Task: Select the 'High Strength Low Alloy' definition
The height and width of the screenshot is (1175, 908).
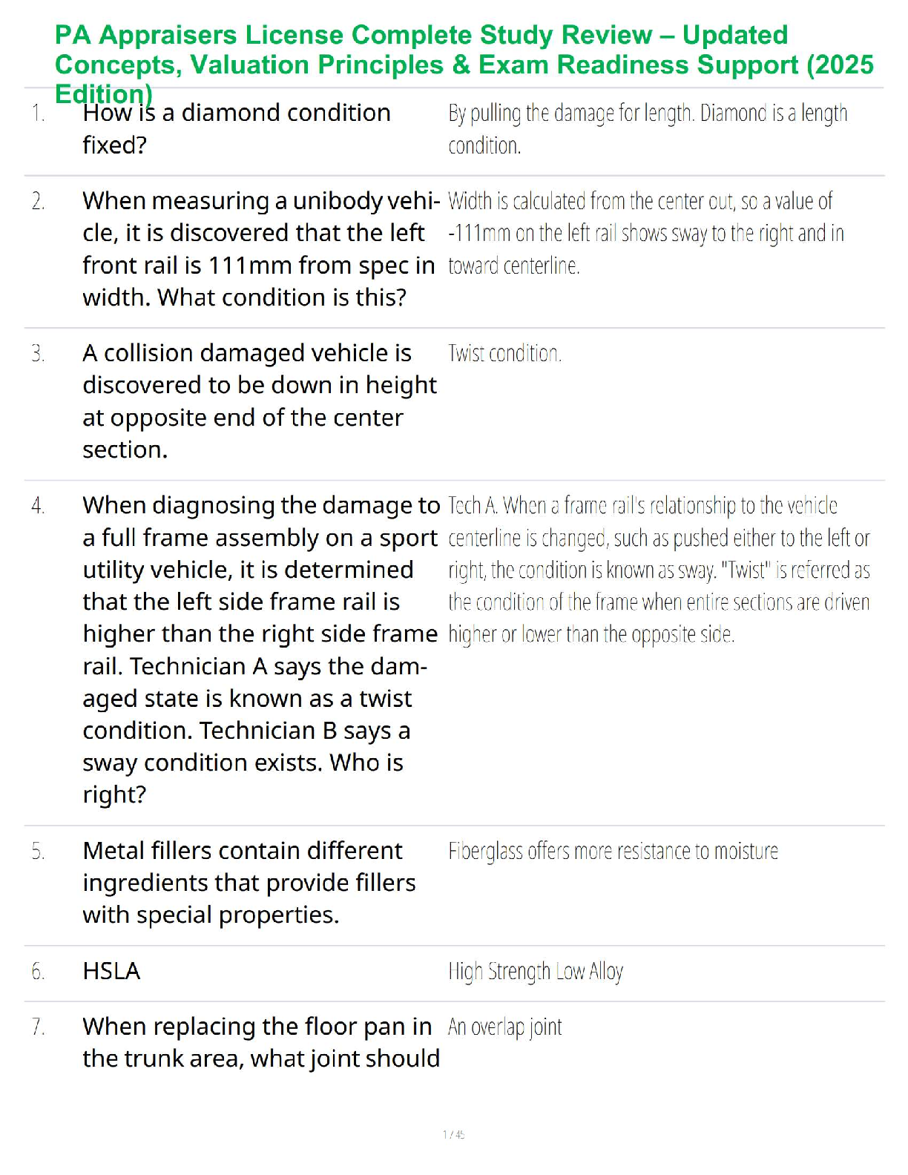Action: tap(535, 972)
